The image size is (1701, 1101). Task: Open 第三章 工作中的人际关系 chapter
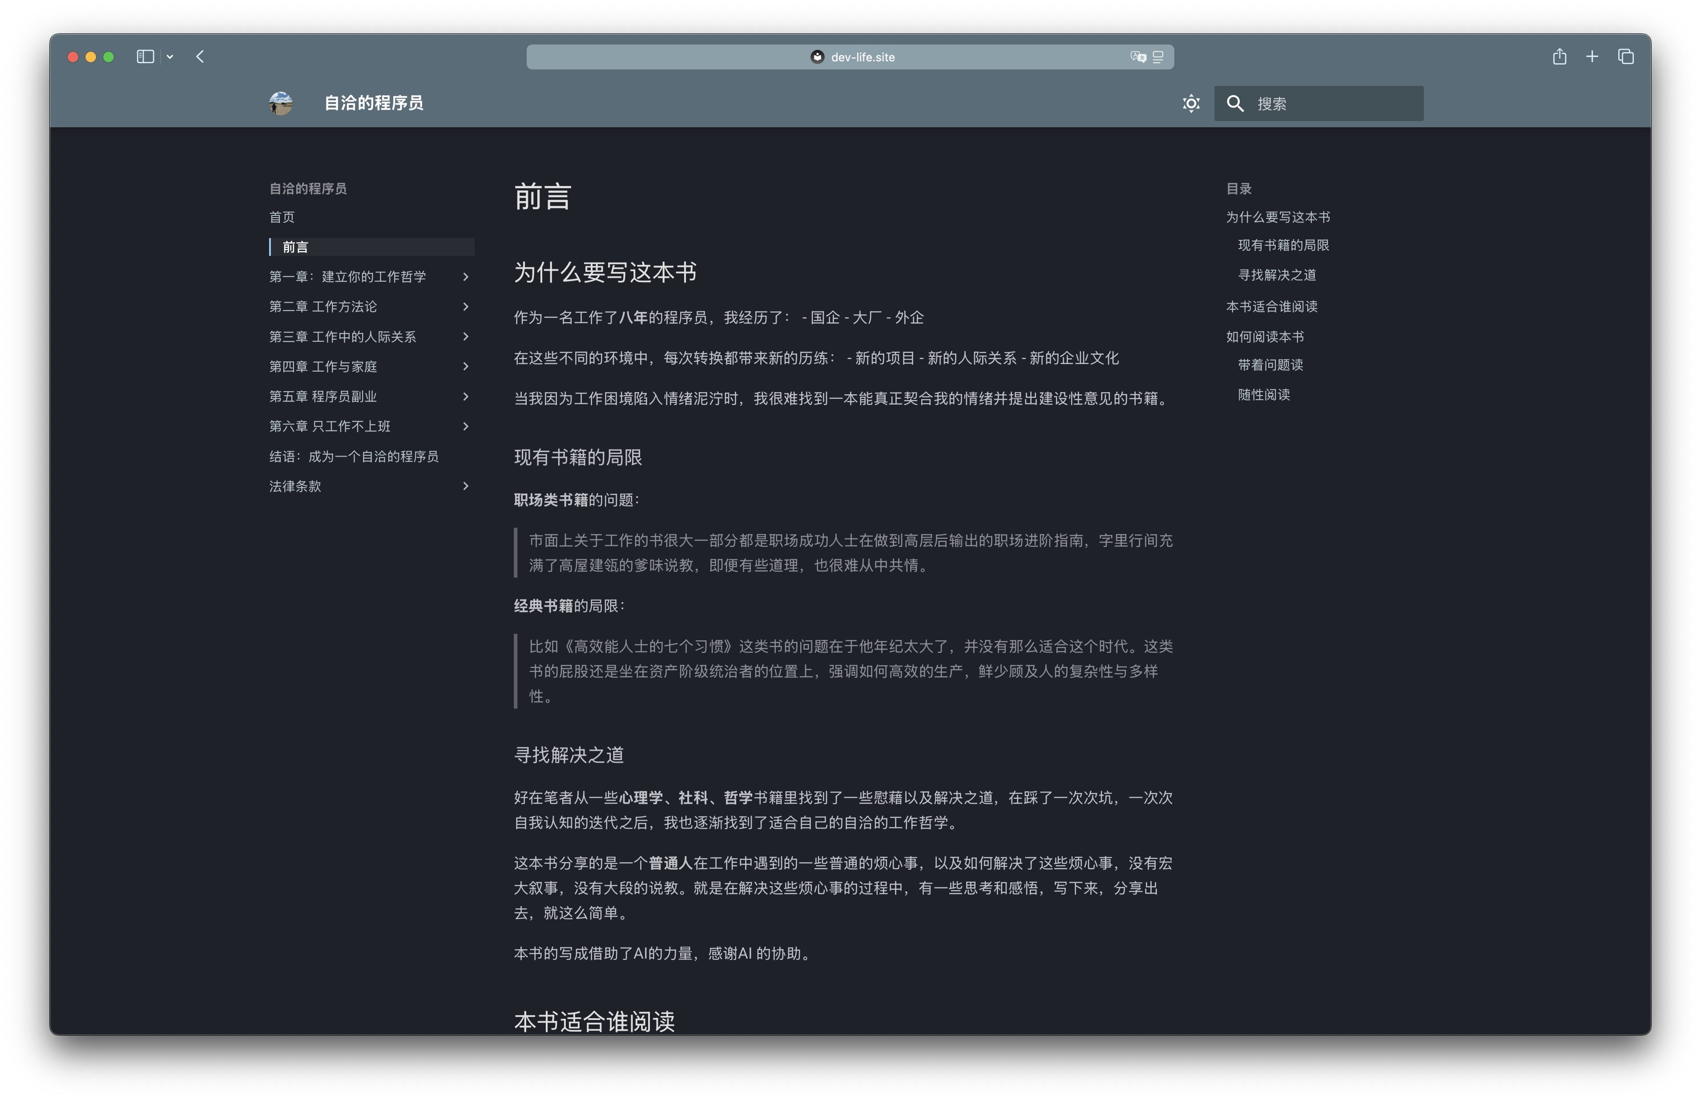(x=342, y=336)
